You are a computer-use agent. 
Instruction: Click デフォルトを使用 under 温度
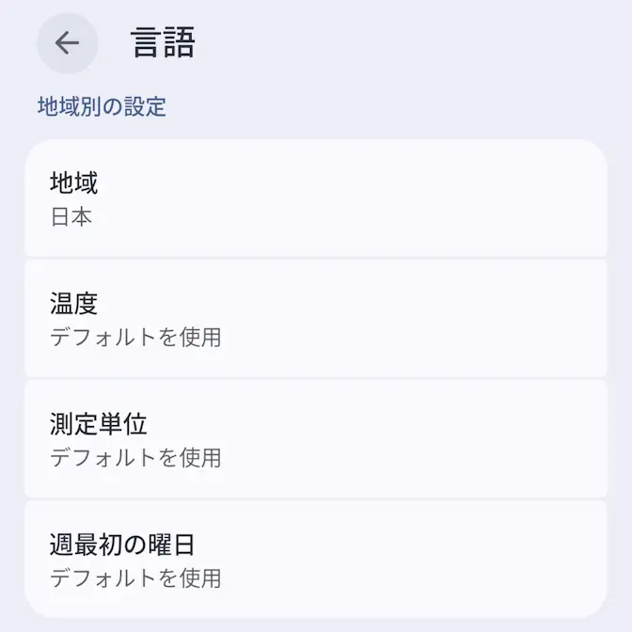135,337
